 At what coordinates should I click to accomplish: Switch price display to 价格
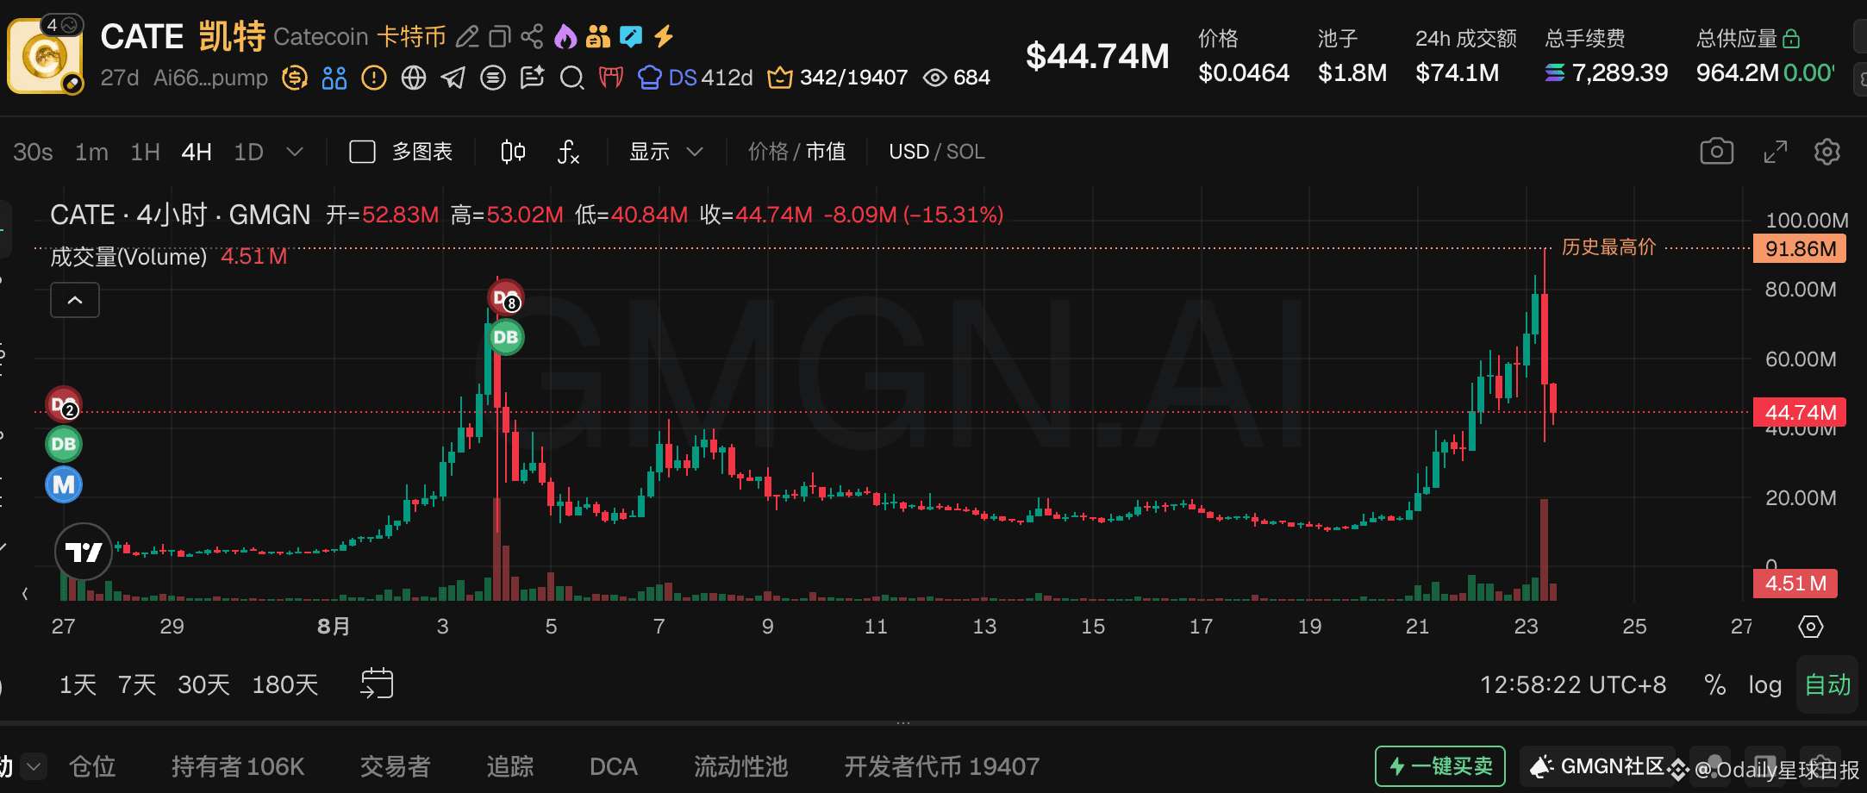pyautogui.click(x=768, y=152)
